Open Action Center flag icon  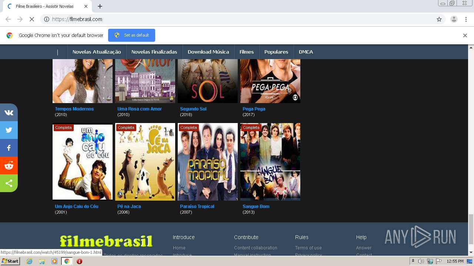(x=439, y=261)
